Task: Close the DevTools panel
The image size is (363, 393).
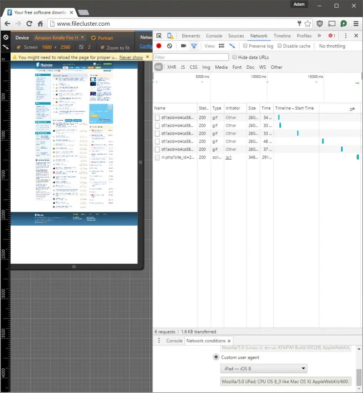Action: pyautogui.click(x=356, y=36)
